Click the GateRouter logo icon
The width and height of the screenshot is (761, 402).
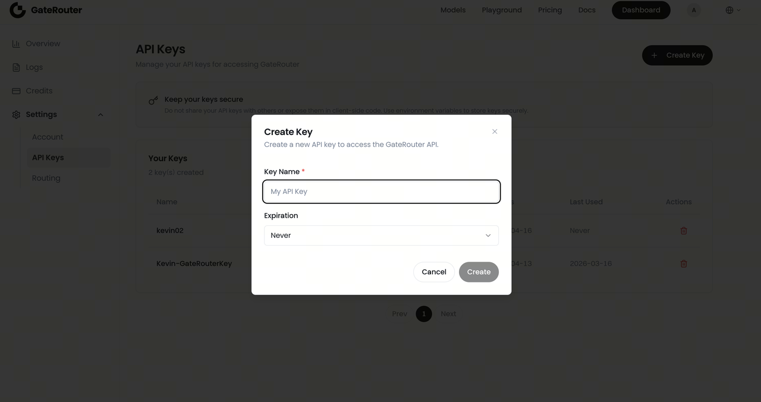tap(17, 10)
